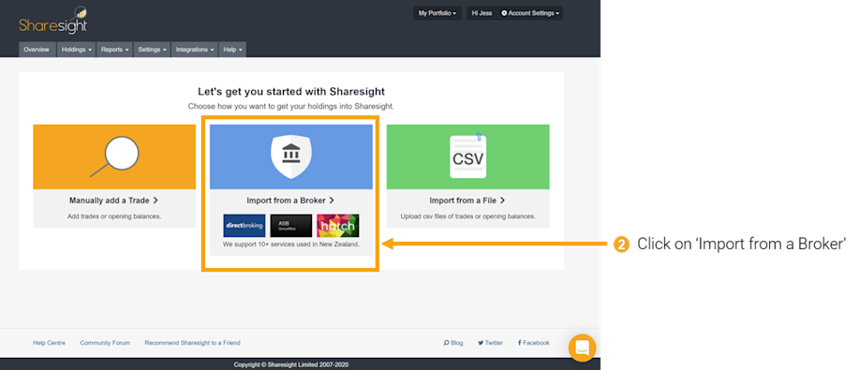Select the ASB Securities logo
The width and height of the screenshot is (859, 370).
(x=291, y=226)
